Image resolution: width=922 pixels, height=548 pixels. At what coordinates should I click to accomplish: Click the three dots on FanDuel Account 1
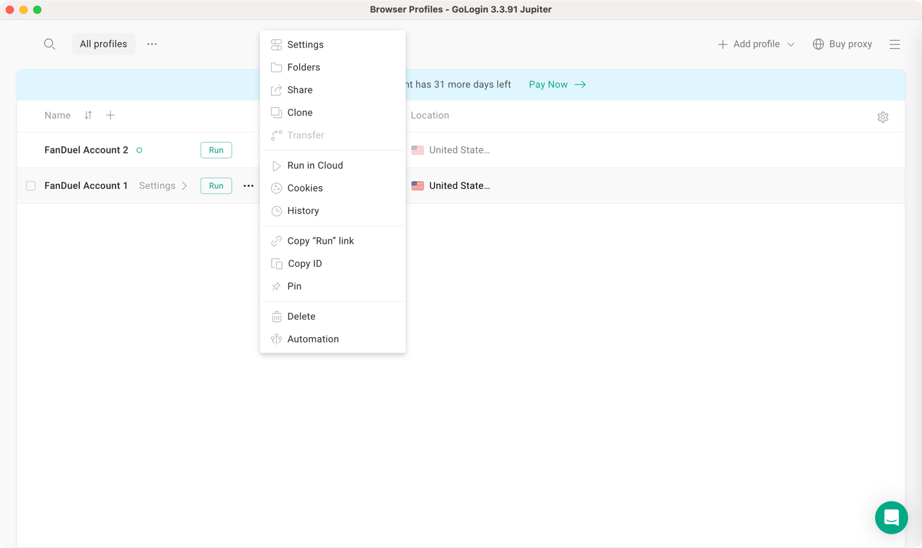pyautogui.click(x=248, y=186)
